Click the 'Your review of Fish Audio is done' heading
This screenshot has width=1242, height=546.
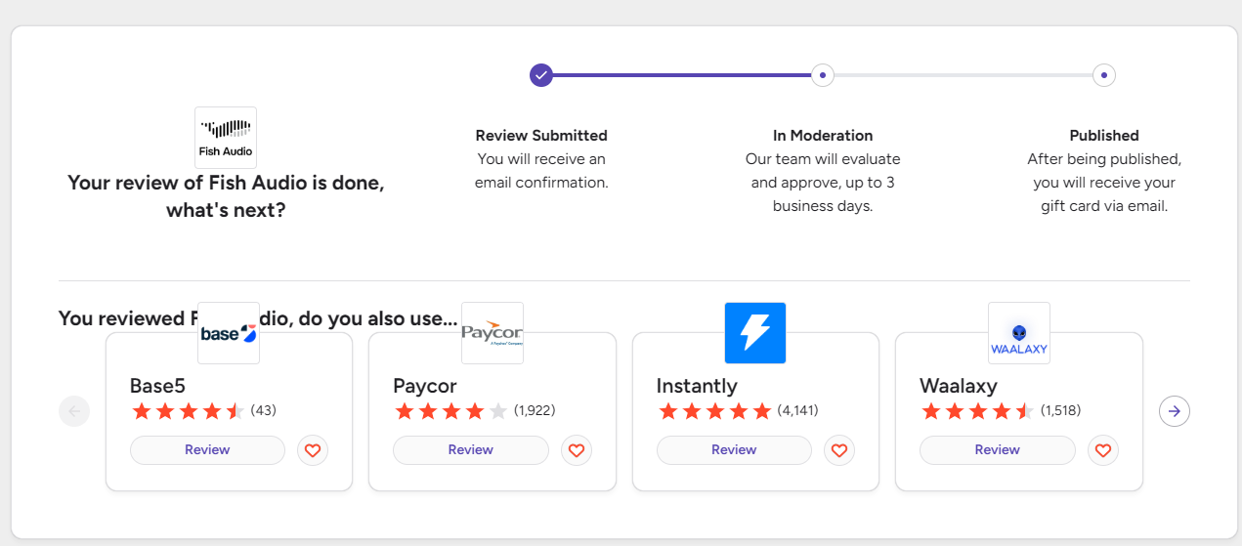pos(226,196)
